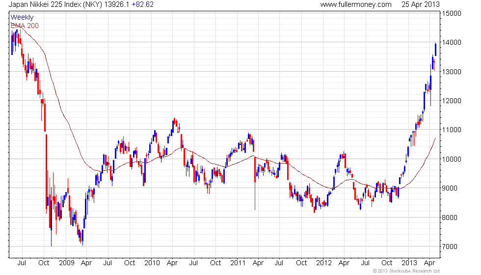Viewport: 481px width, 275px height.
Task: Click the latest blue candle near 14000
Action: pyautogui.click(x=435, y=50)
